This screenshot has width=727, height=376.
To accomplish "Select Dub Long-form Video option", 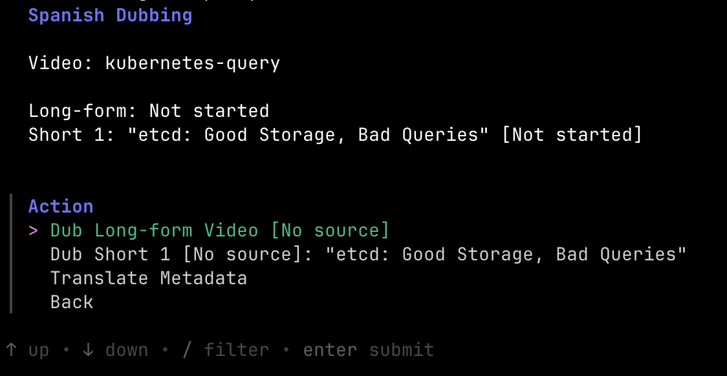I will [x=154, y=231].
